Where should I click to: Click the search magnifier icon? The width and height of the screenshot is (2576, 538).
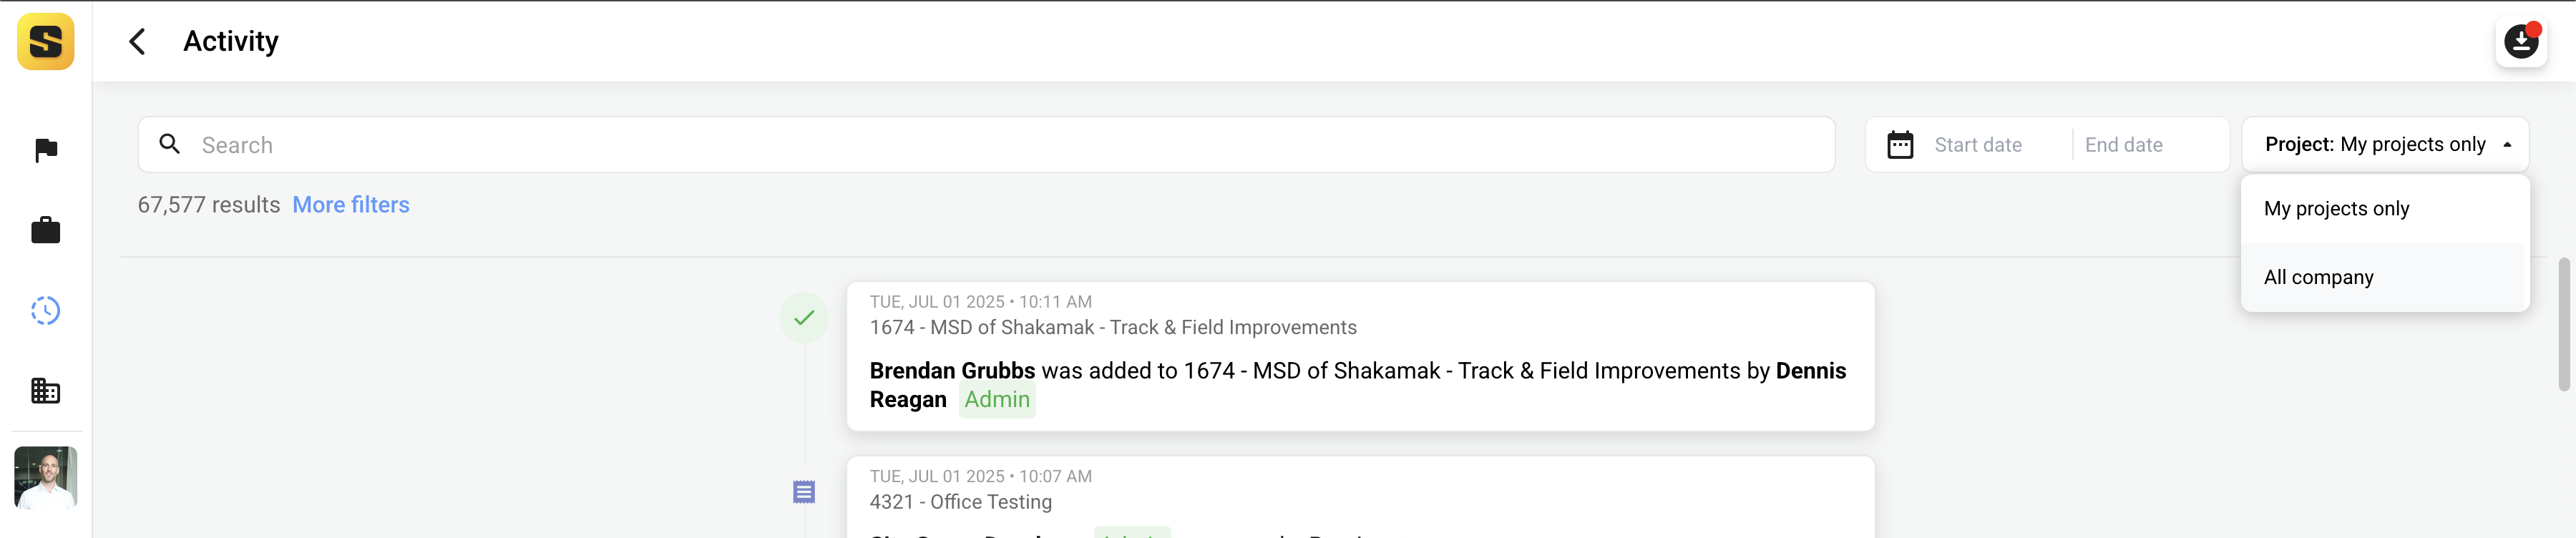170,144
